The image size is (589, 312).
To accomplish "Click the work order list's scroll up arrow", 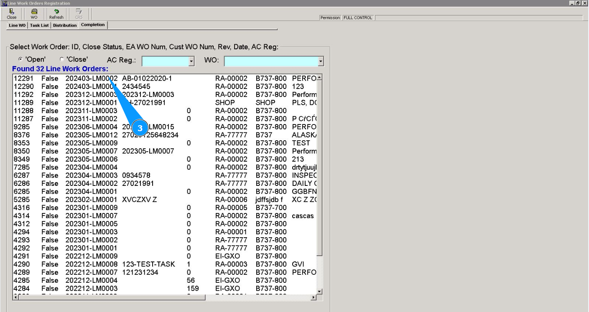I will point(320,78).
